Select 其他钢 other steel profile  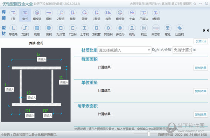[108, 30]
